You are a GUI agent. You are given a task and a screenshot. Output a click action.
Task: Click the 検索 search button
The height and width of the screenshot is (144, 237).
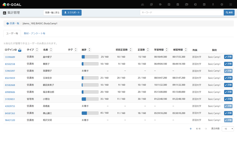(229, 13)
